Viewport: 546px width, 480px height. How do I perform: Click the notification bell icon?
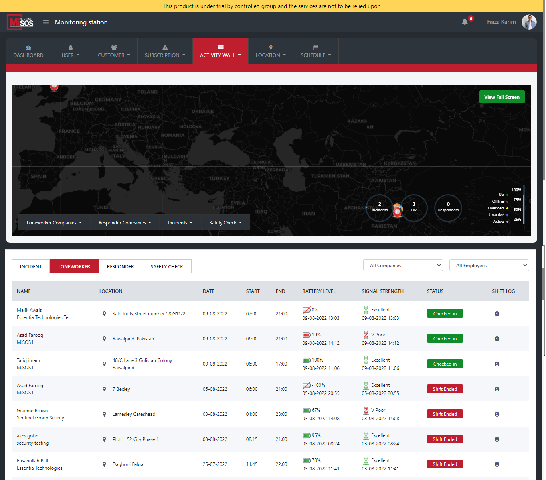click(465, 22)
